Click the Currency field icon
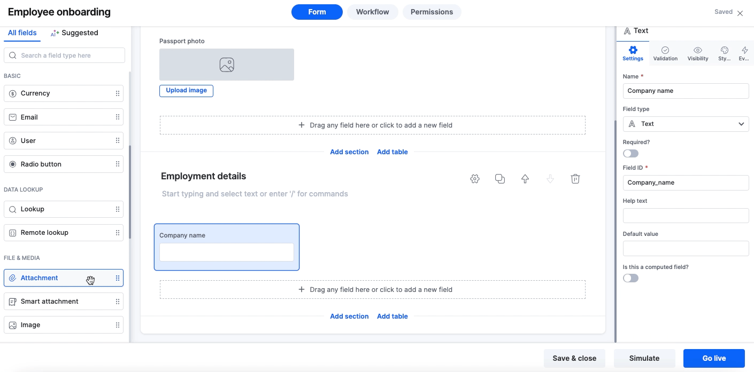This screenshot has width=754, height=372. click(x=13, y=93)
